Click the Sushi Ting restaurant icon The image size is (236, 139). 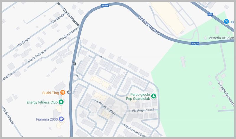63,93
